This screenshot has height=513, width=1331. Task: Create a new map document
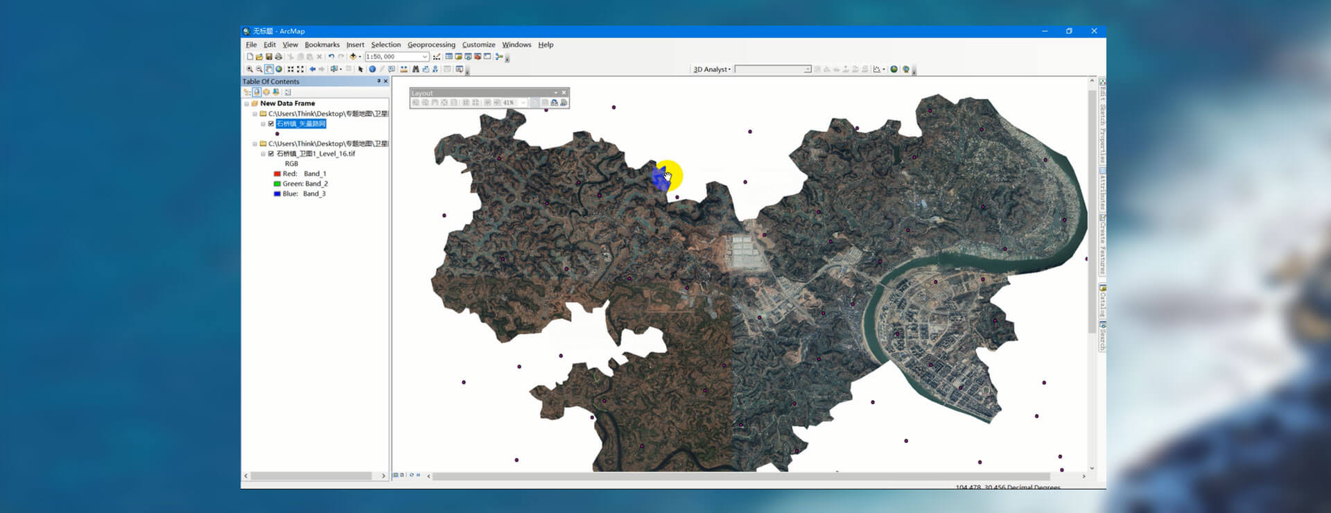click(250, 57)
